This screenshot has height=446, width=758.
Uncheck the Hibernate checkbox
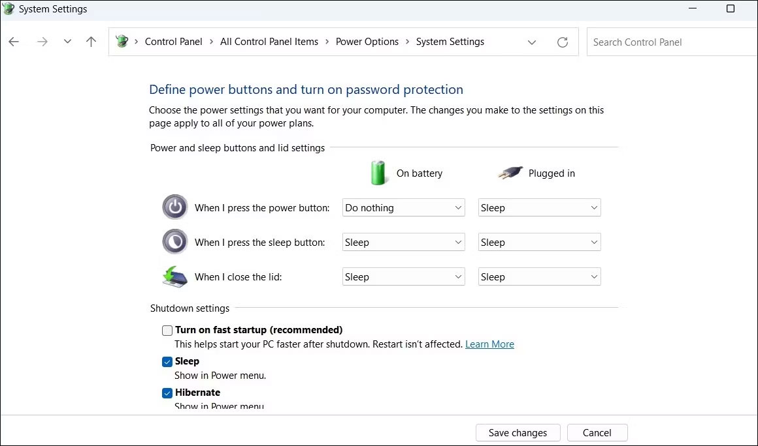click(167, 393)
